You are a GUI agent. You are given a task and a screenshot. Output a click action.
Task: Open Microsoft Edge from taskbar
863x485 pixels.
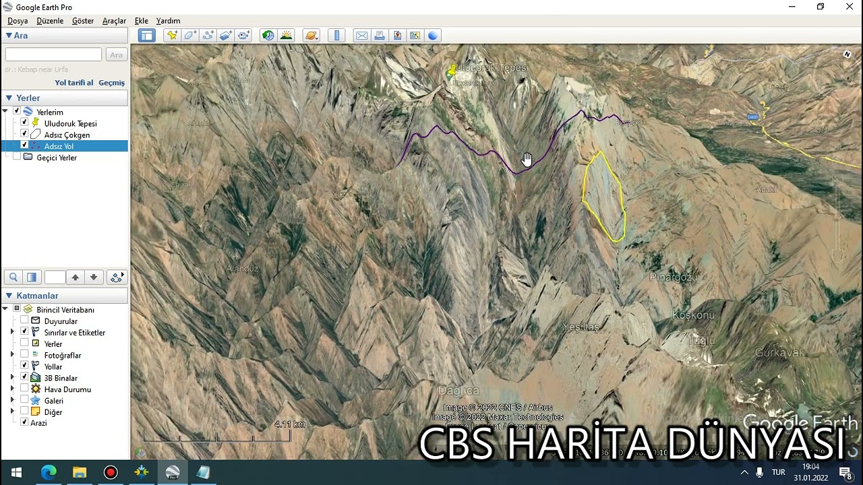tap(49, 472)
